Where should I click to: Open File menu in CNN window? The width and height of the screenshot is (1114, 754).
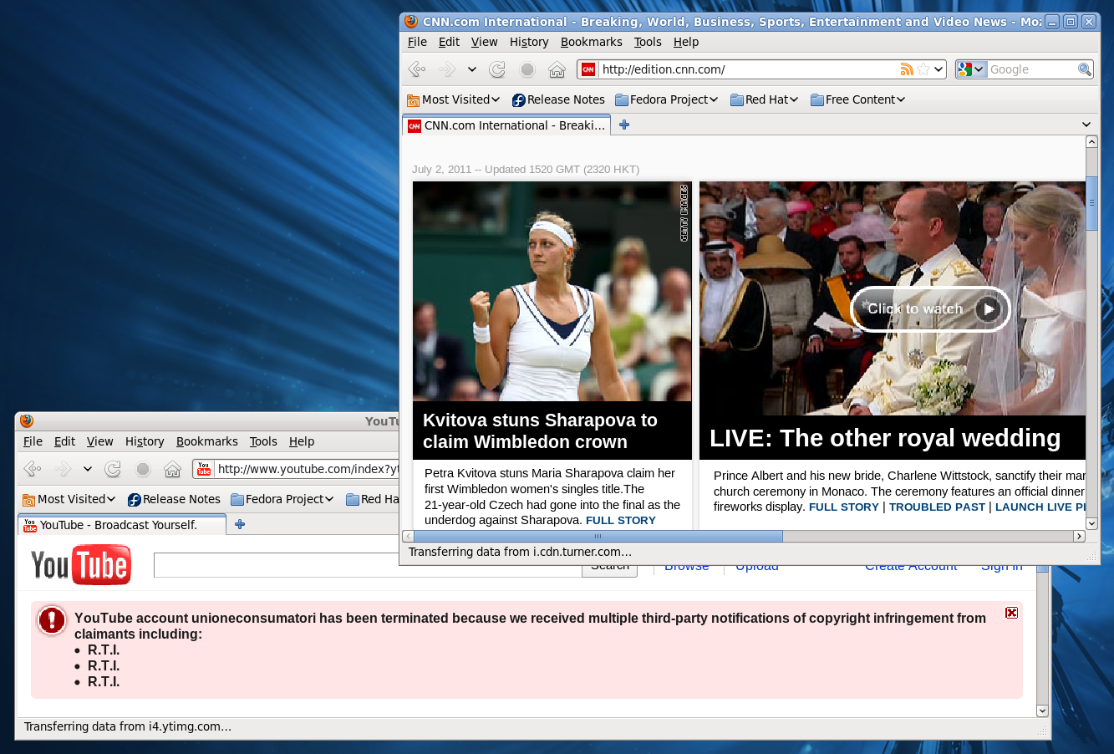[417, 42]
